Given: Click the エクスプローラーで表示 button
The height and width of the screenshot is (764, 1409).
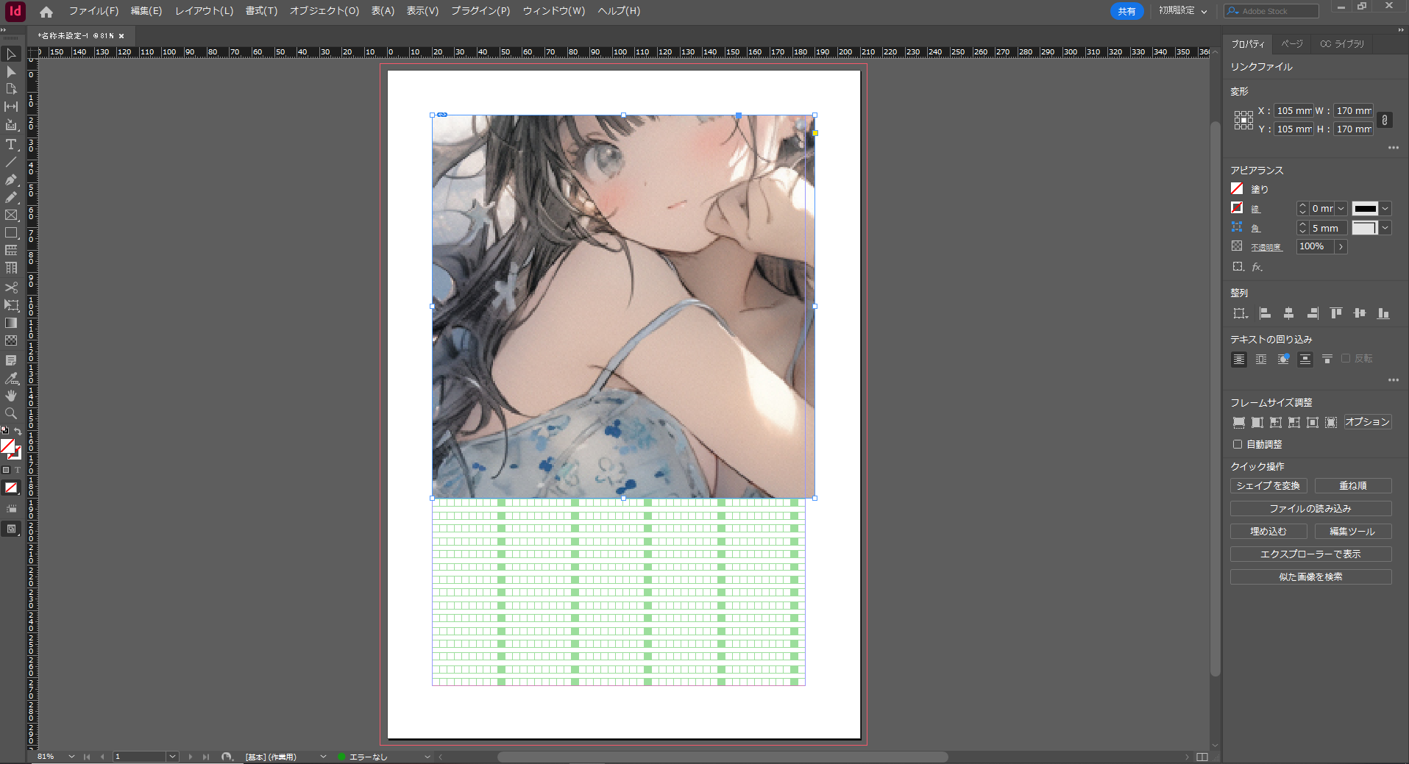Looking at the screenshot, I should (1310, 554).
